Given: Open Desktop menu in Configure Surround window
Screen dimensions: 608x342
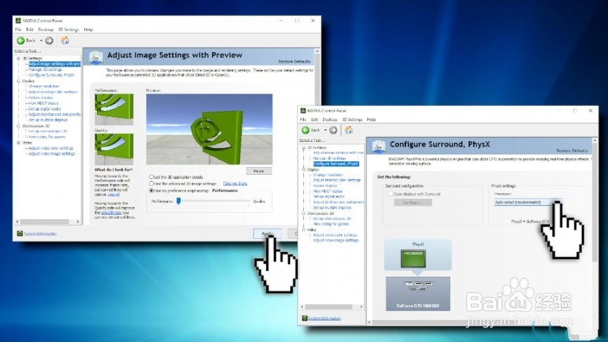Looking at the screenshot, I should pyautogui.click(x=330, y=119).
